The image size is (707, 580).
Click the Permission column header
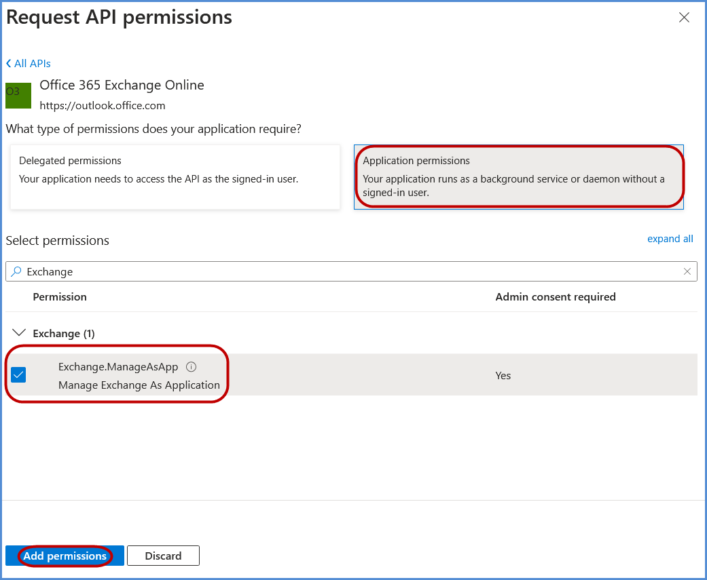pyautogui.click(x=60, y=296)
